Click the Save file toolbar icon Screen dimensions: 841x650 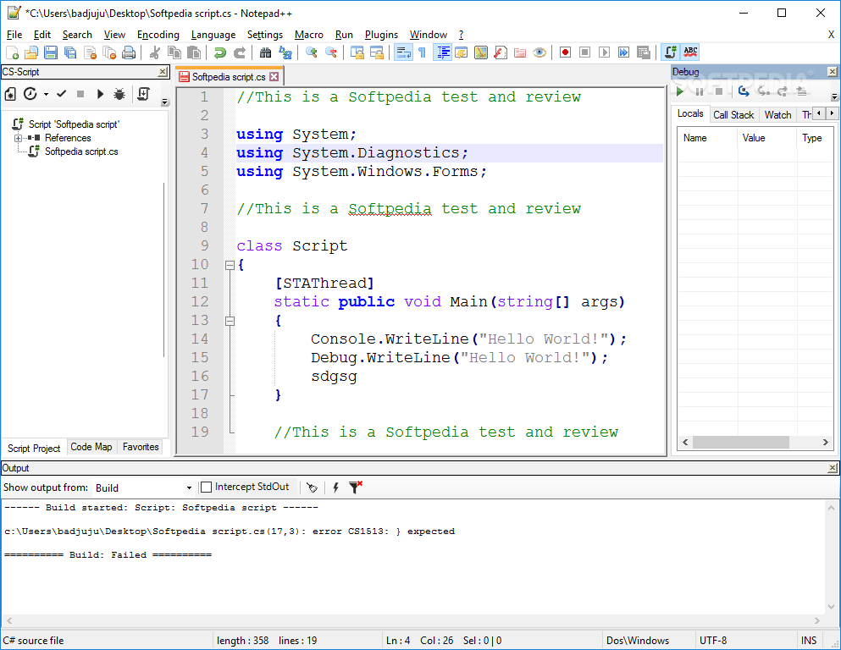point(51,52)
